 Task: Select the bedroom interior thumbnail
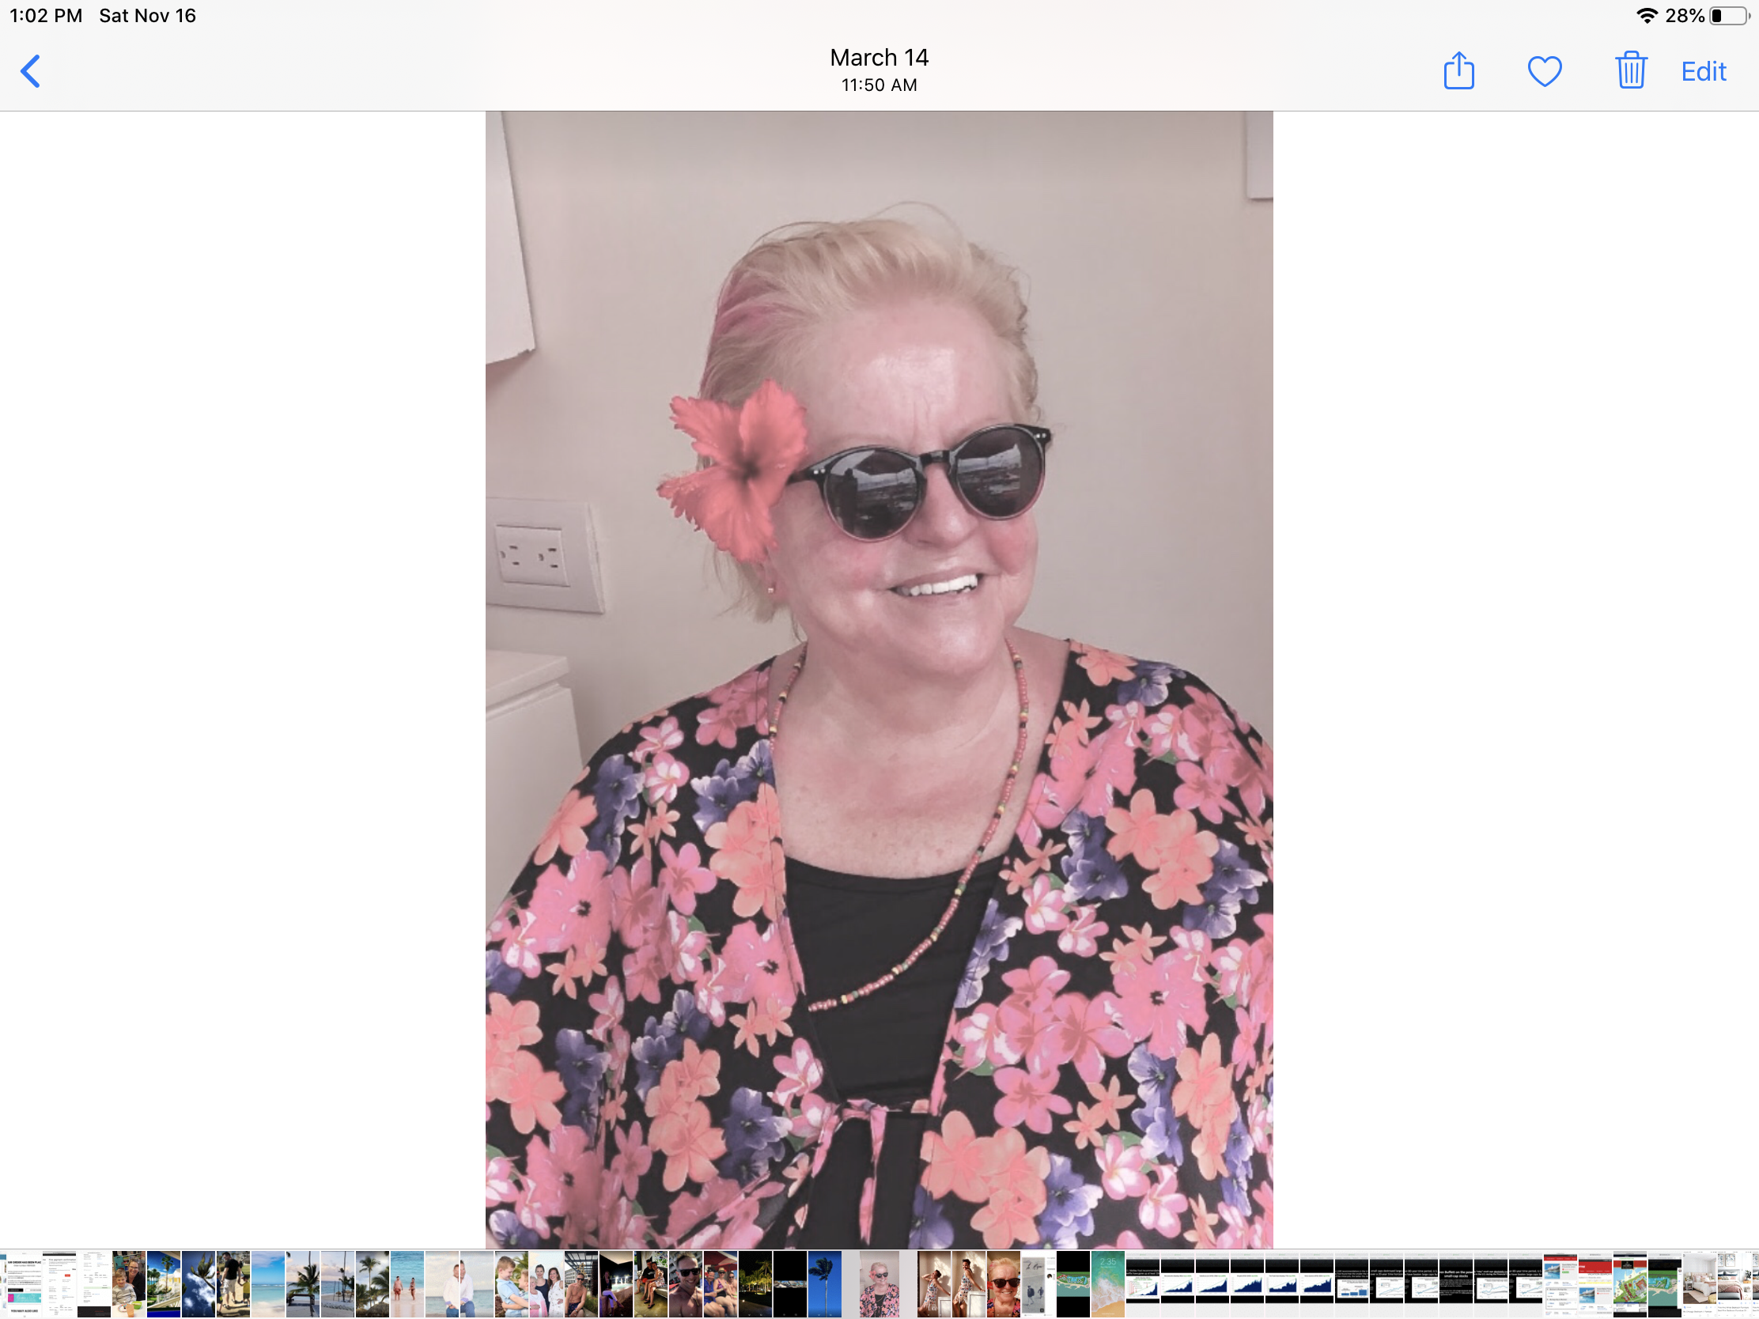[x=1700, y=1283]
